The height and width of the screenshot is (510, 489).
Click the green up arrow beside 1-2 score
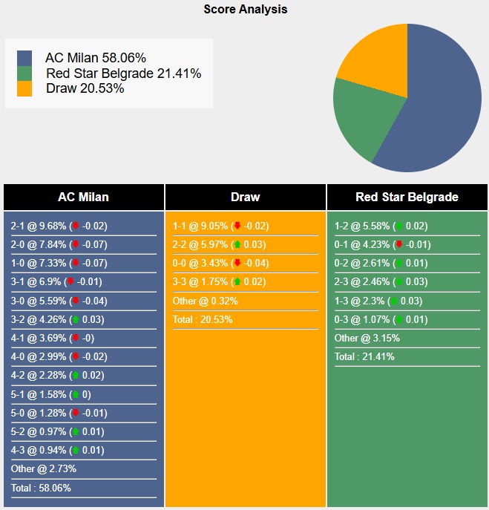pyautogui.click(x=398, y=226)
